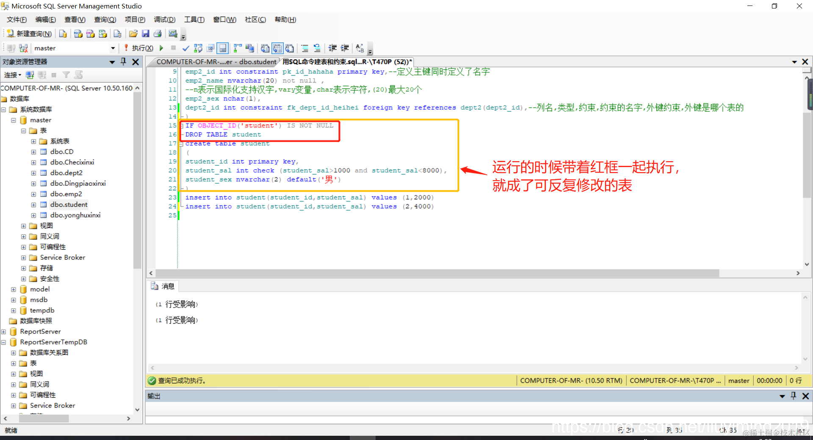This screenshot has height=440, width=813.
Task: Decrease the indent of selected lines
Action: click(333, 48)
